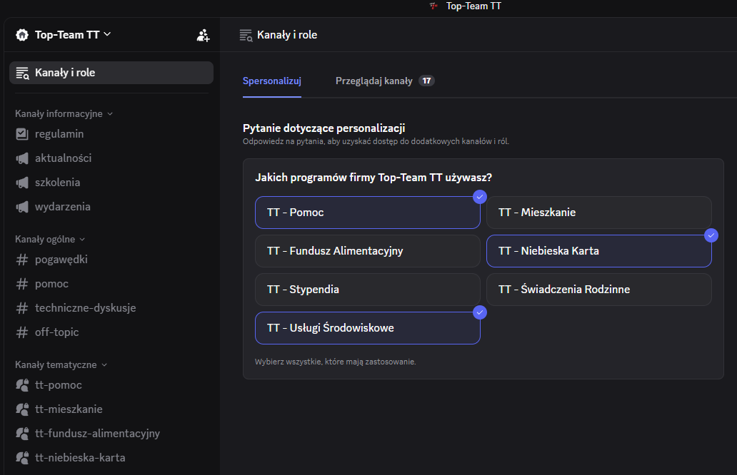Switch to the Spersonalizuj tab
This screenshot has height=475, width=737.
[271, 81]
